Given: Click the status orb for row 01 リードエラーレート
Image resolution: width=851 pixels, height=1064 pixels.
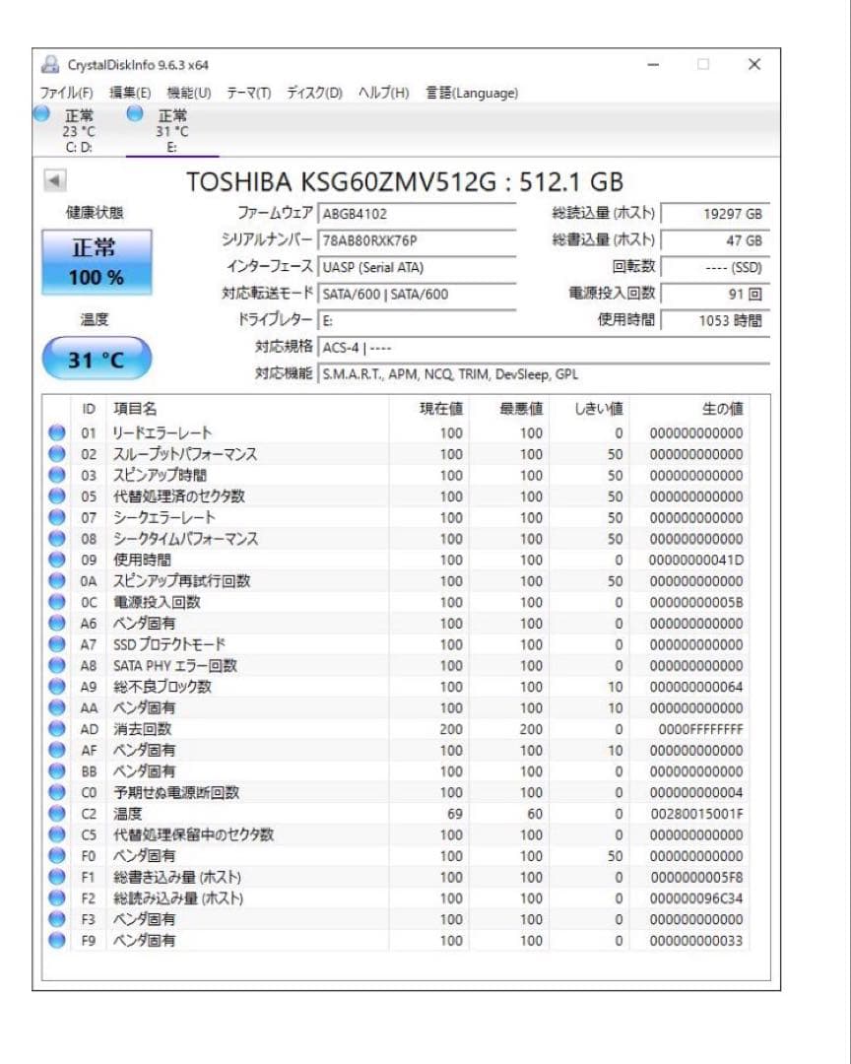Looking at the screenshot, I should tap(57, 432).
